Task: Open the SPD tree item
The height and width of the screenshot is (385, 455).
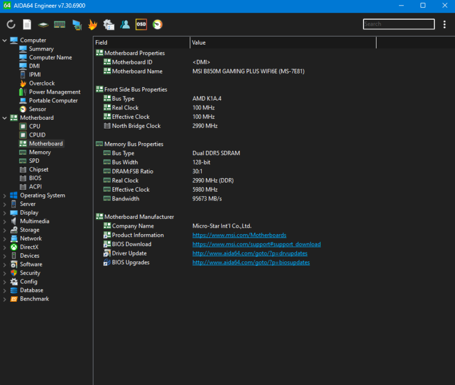Action: pos(34,161)
